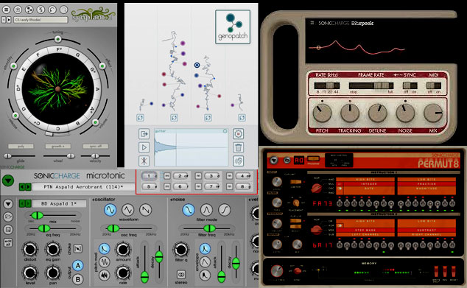Click the Genopatch import sample icon
Image resolution: width=467 pixels, height=288 pixels.
point(144,134)
